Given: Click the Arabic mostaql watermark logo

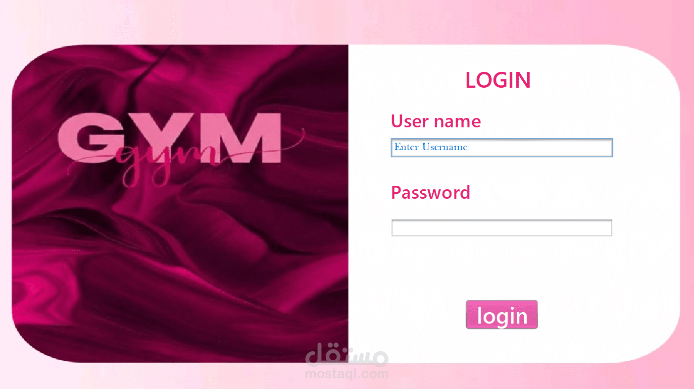Looking at the screenshot, I should 347,355.
